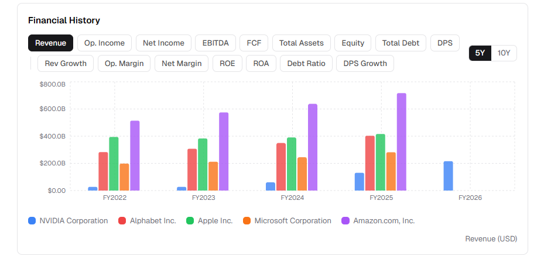Toggle Apple Inc. green legend swatch
The image size is (544, 256).
tap(190, 221)
